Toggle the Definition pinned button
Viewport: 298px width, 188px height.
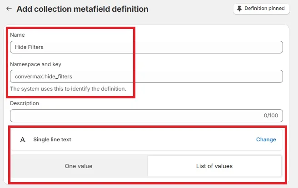point(261,9)
